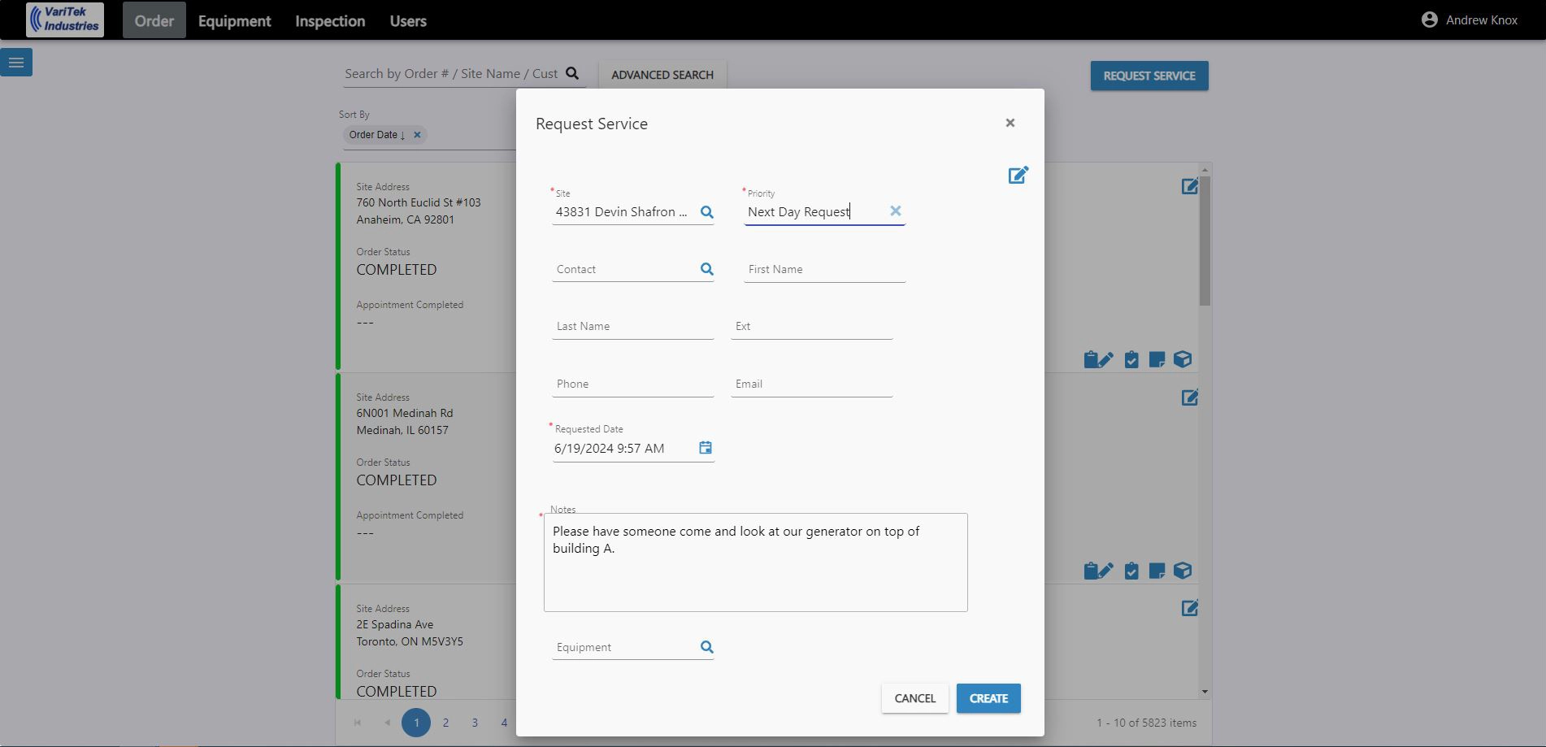Viewport: 1546px width, 747px height.
Task: Click the VariTek Industries logo
Action: (x=65, y=20)
